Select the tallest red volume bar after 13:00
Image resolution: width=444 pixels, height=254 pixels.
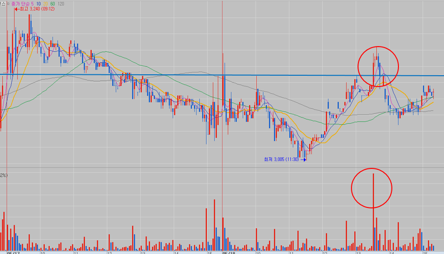pos(373,212)
